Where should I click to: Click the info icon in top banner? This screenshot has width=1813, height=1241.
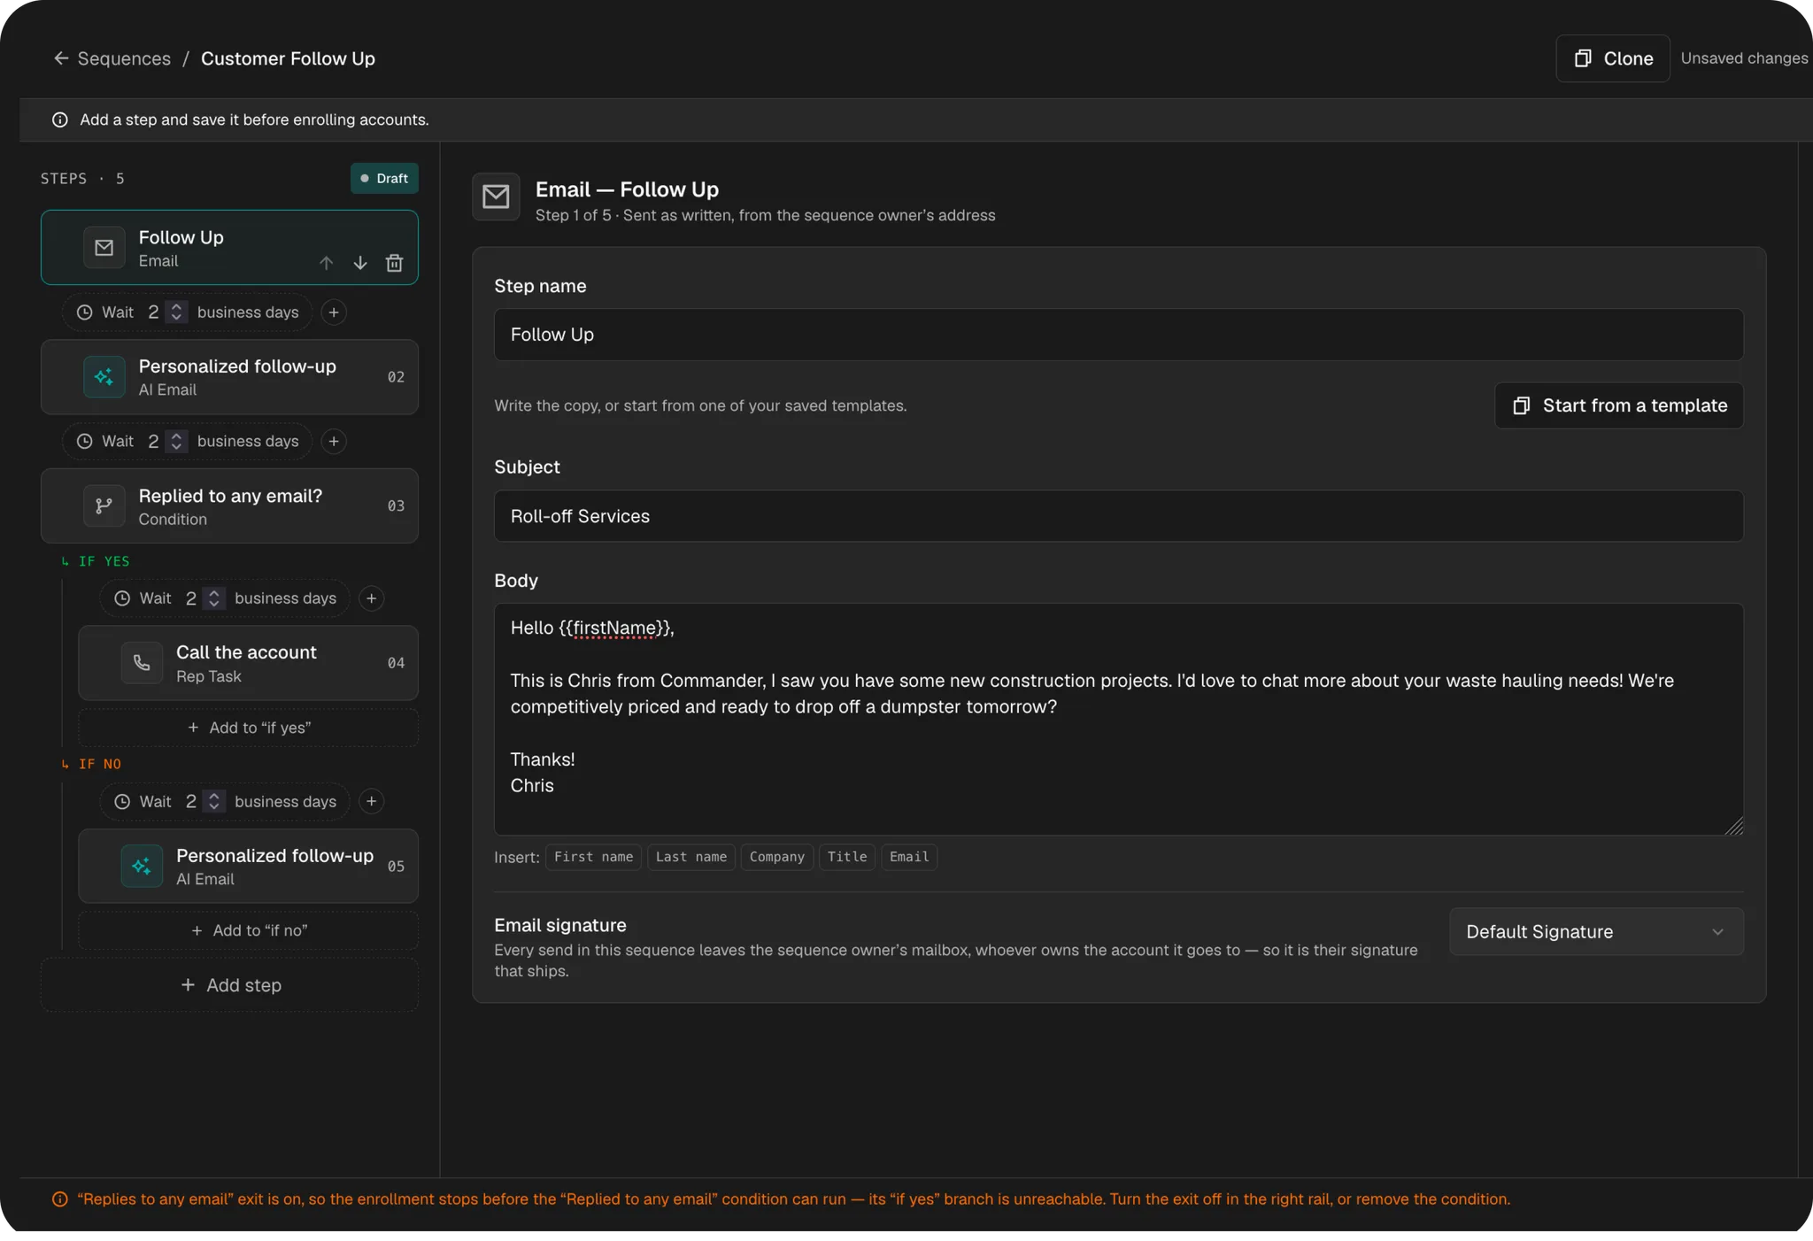60,120
